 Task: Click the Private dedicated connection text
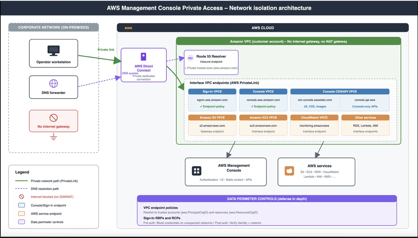coord(144,77)
